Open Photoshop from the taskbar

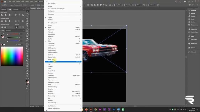click(x=114, y=110)
